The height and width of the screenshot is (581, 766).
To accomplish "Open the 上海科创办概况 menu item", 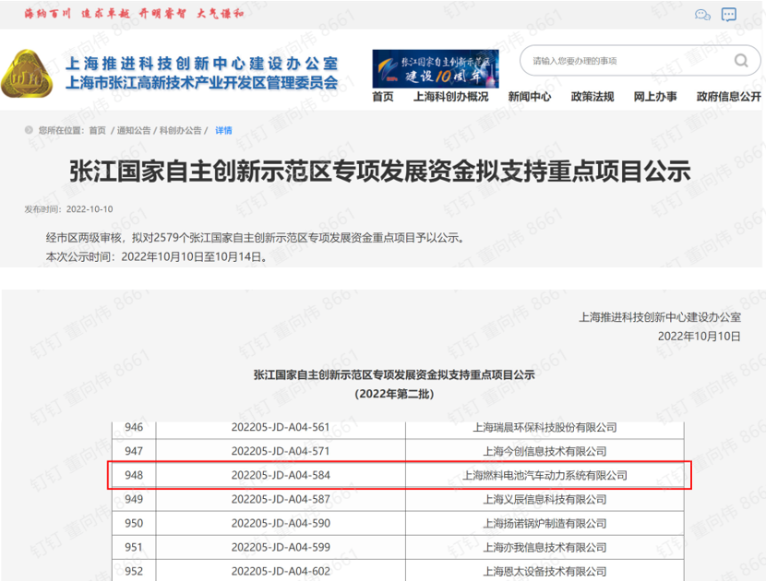I will [x=450, y=97].
